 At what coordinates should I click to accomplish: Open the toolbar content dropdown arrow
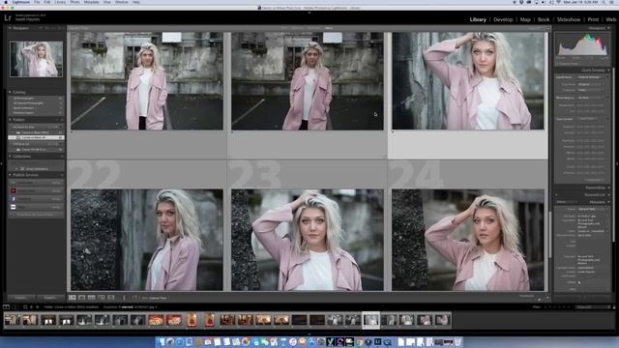coord(547,298)
